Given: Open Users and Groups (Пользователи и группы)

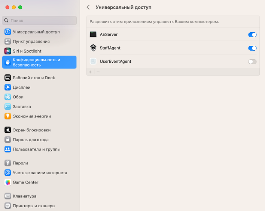Looking at the screenshot, I should tap(36, 149).
